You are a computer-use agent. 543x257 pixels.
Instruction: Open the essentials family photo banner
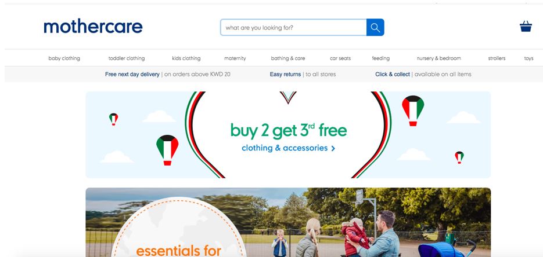288,222
